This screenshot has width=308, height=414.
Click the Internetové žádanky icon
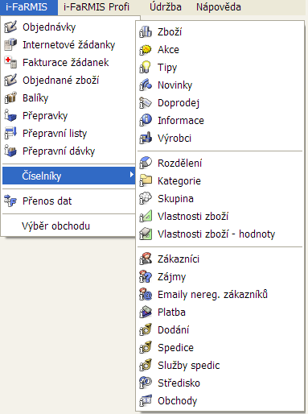click(x=10, y=44)
